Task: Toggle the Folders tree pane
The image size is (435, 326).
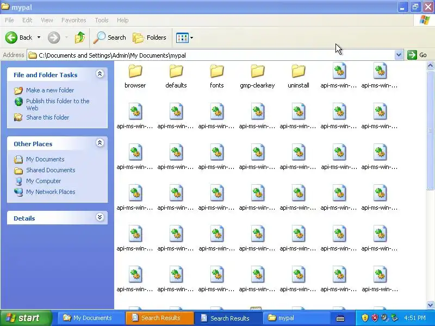Action: click(x=150, y=37)
